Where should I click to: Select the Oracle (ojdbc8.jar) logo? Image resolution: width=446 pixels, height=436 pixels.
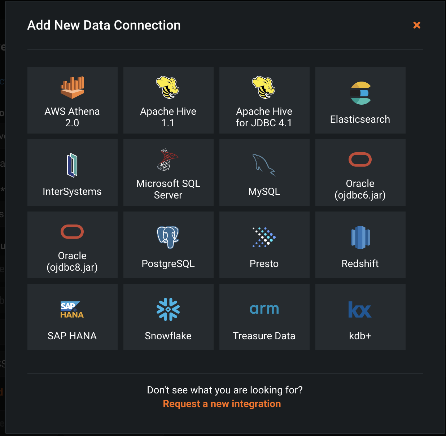coord(72,232)
